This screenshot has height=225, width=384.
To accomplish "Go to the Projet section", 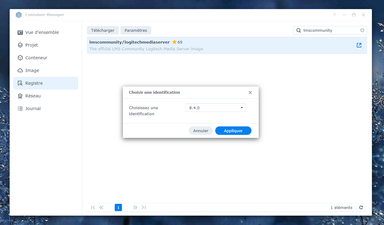I will (46, 45).
